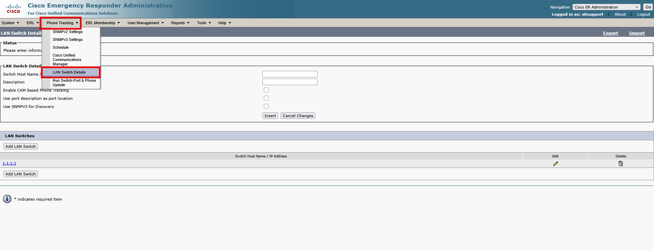Click the LAN Switches section header
The height and width of the screenshot is (251, 654).
point(327,136)
